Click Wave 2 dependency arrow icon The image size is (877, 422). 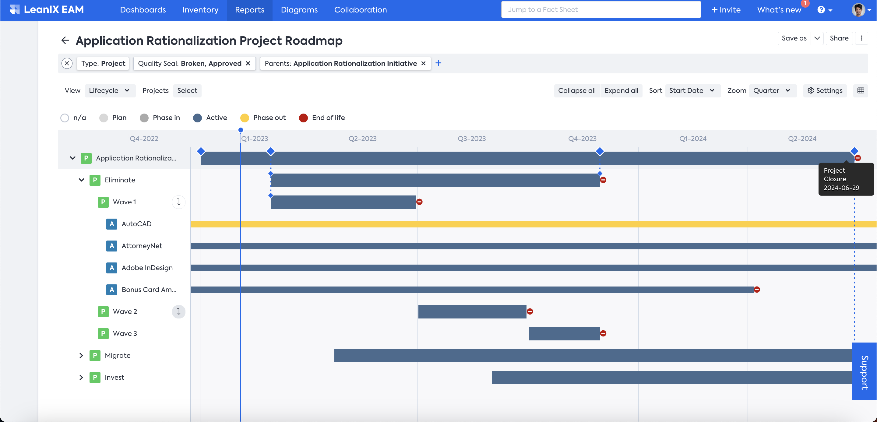point(178,311)
